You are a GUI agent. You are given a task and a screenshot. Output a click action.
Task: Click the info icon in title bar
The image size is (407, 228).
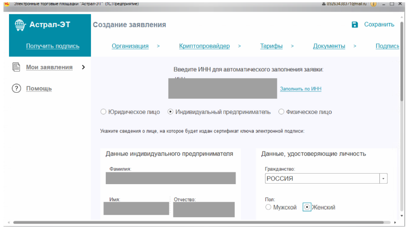point(373,4)
